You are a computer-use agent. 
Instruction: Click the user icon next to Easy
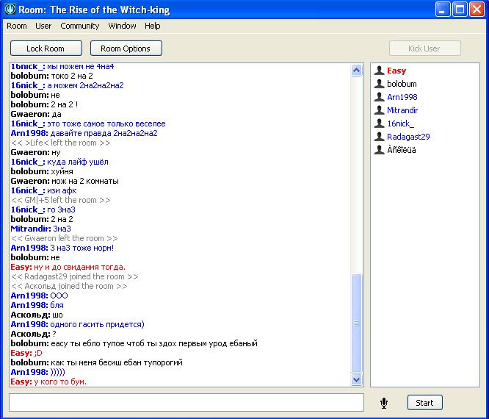[379, 71]
